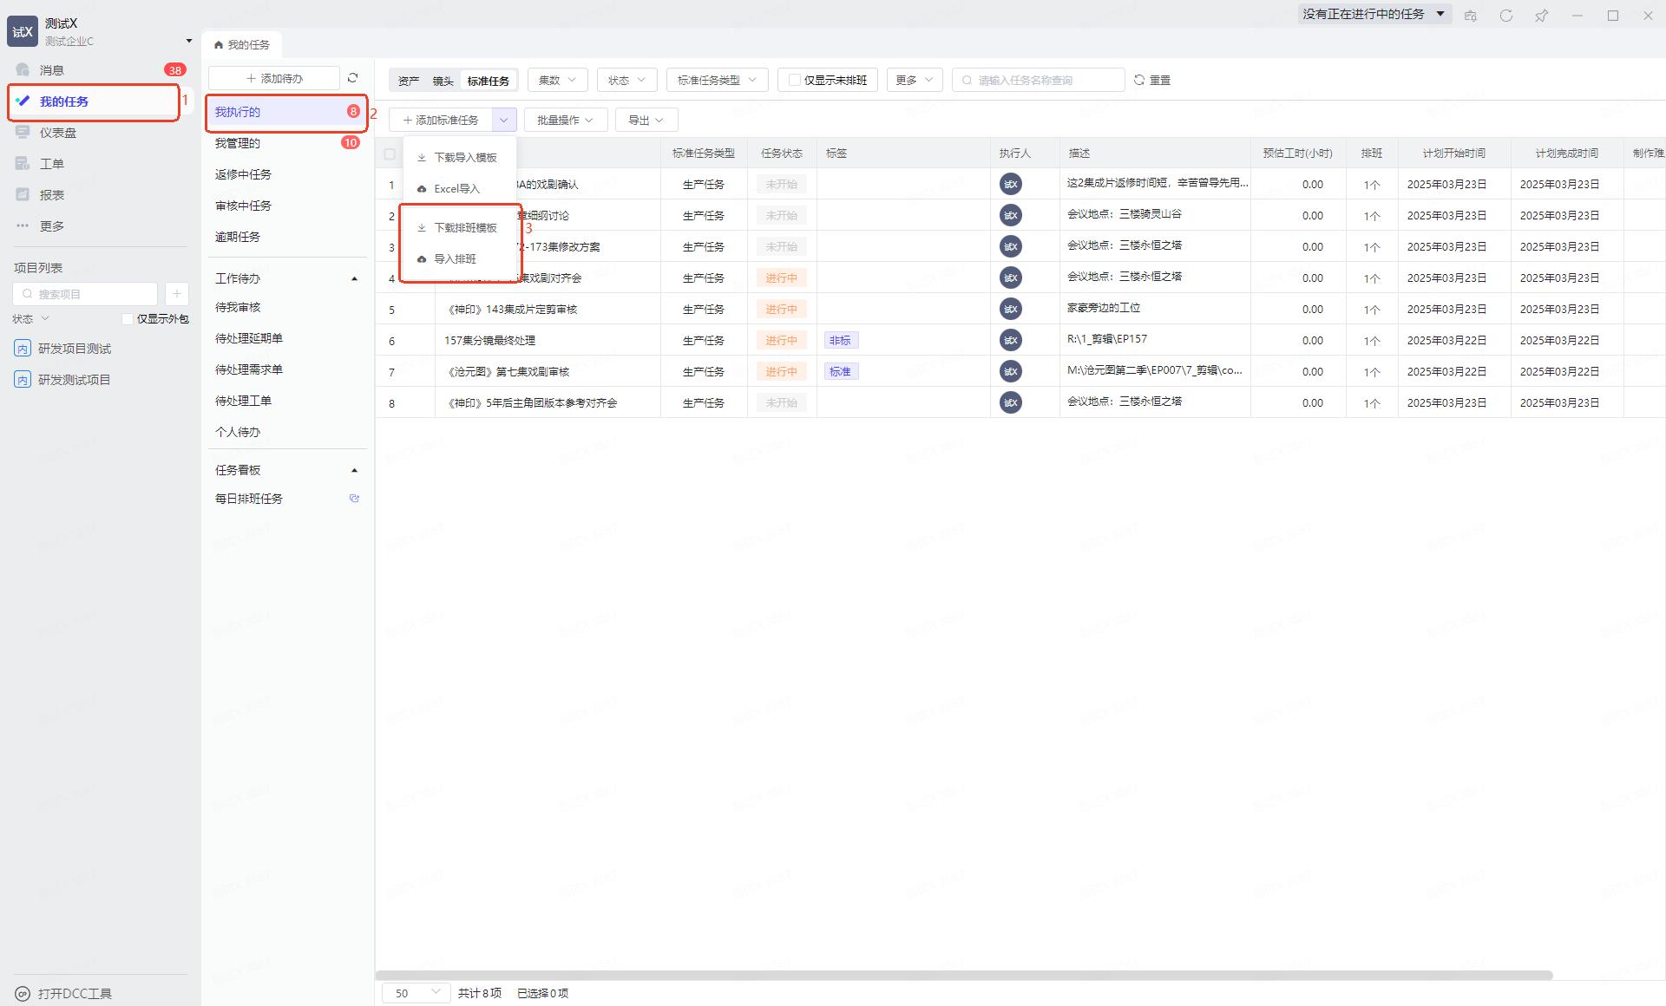Open the 仪表盘 dashboard icon
Image resolution: width=1666 pixels, height=1006 pixels.
(23, 133)
